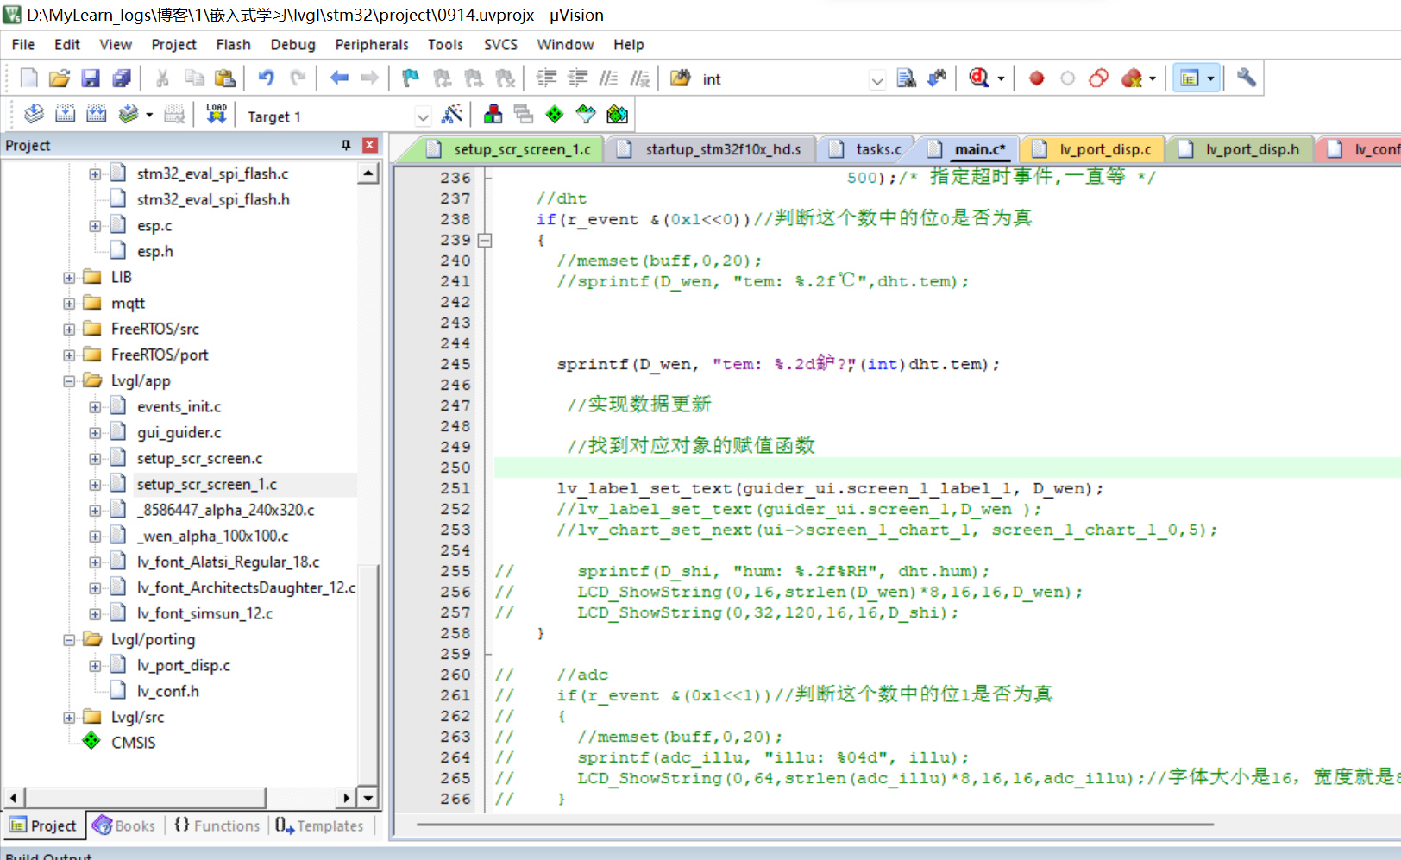This screenshot has width=1401, height=860.
Task: Select Software Packs icon
Action: [x=586, y=115]
